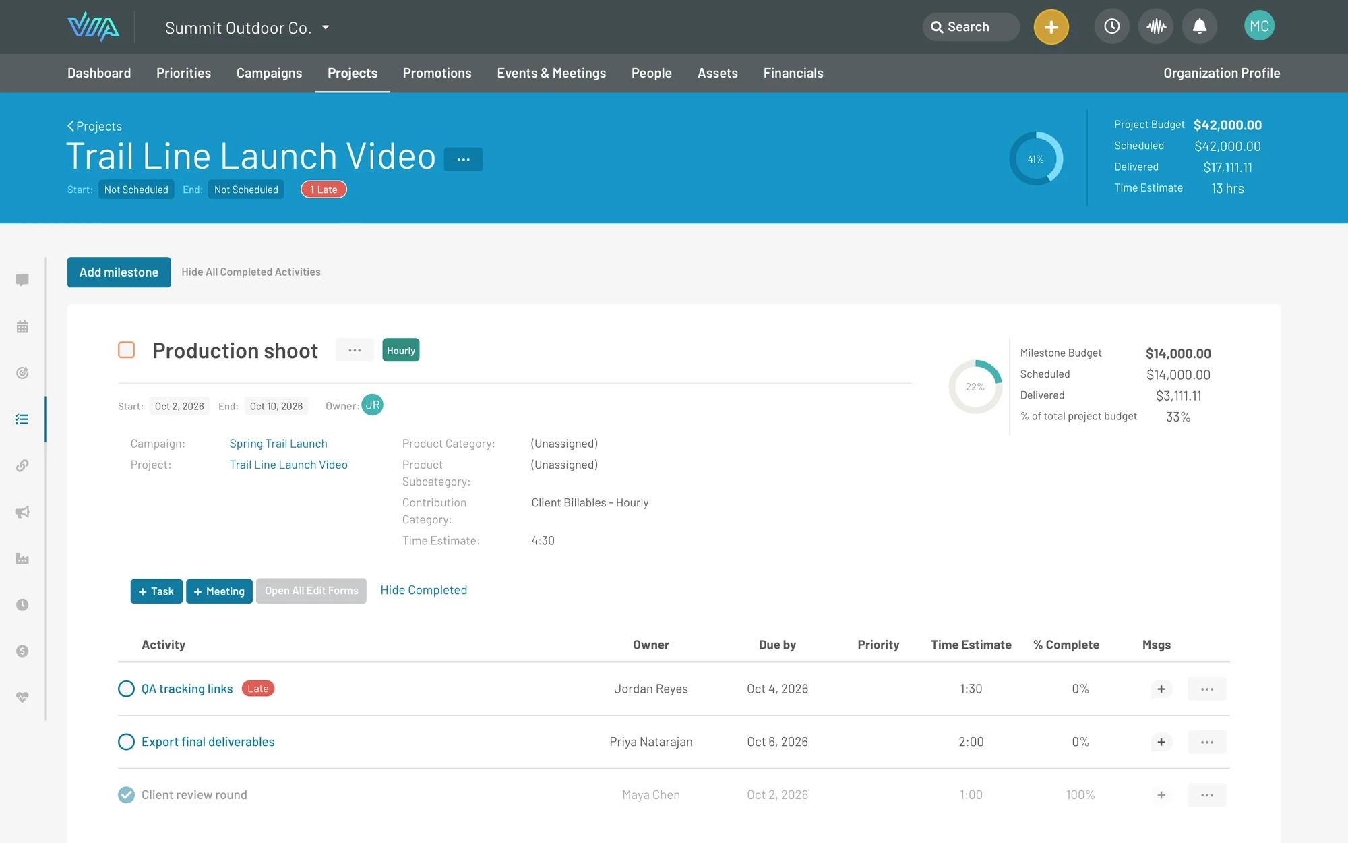Open the heartbeat health icon in sidebar
The image size is (1348, 843).
coord(22,697)
